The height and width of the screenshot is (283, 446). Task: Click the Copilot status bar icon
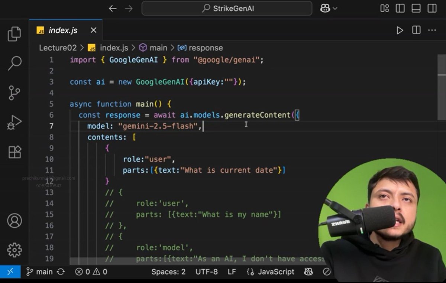coord(308,272)
